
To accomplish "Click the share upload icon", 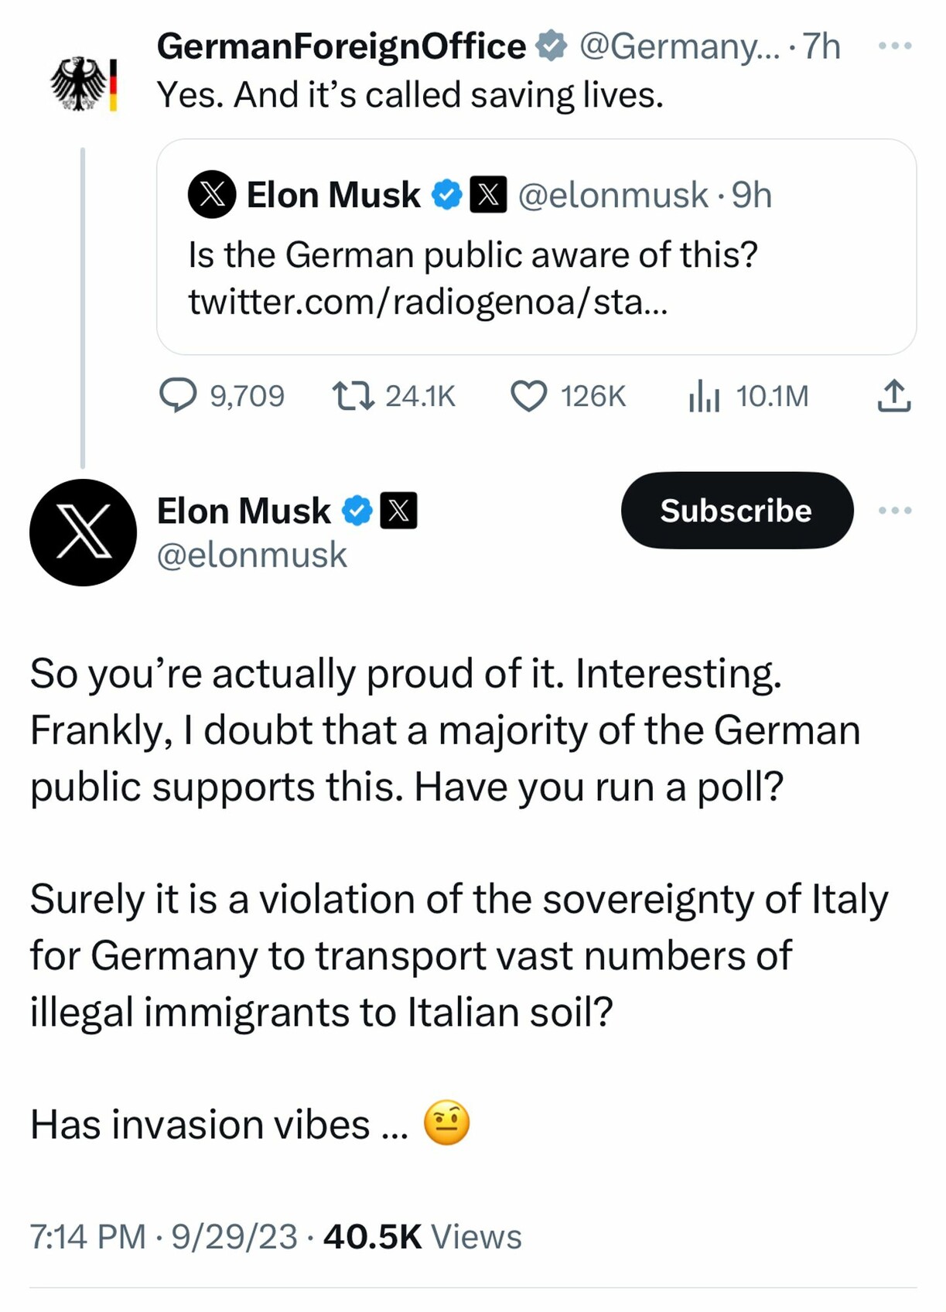I will [894, 395].
